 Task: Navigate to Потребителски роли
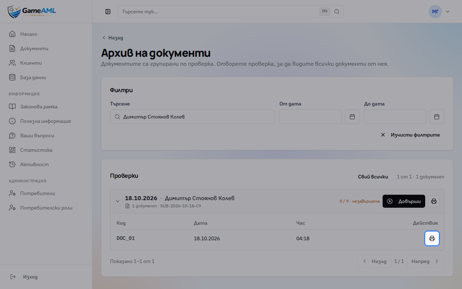[x=46, y=208]
